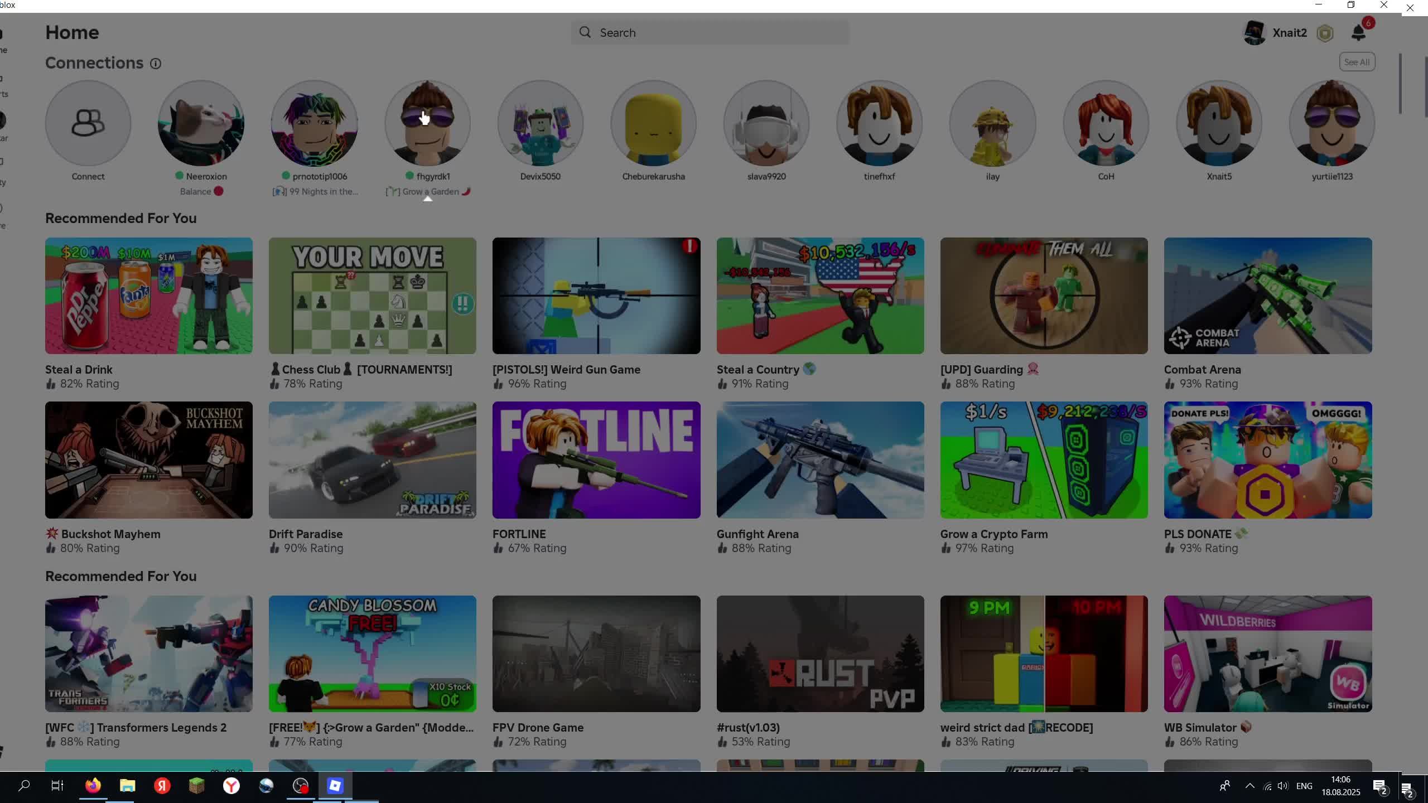The image size is (1428, 803).
Task: Open Firefox from the taskbar
Action: [93, 786]
